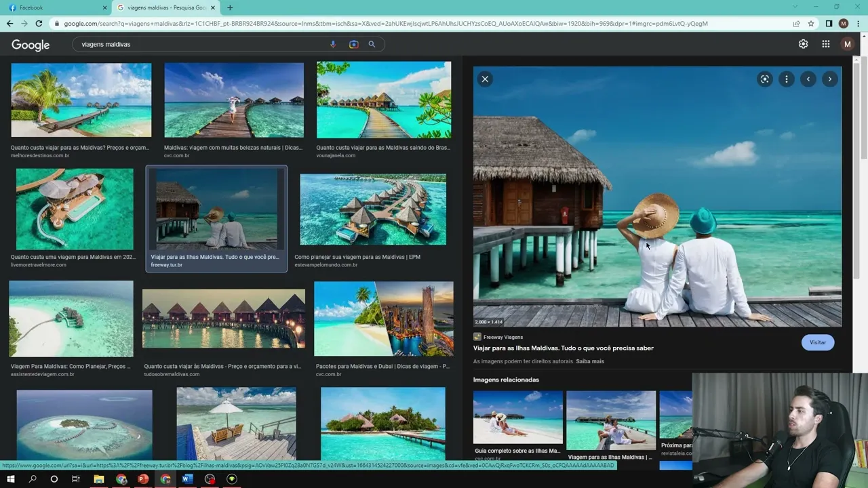Image resolution: width=868 pixels, height=488 pixels.
Task: Open deck with umbrella and chairs thumbnail
Action: pyautogui.click(x=236, y=424)
